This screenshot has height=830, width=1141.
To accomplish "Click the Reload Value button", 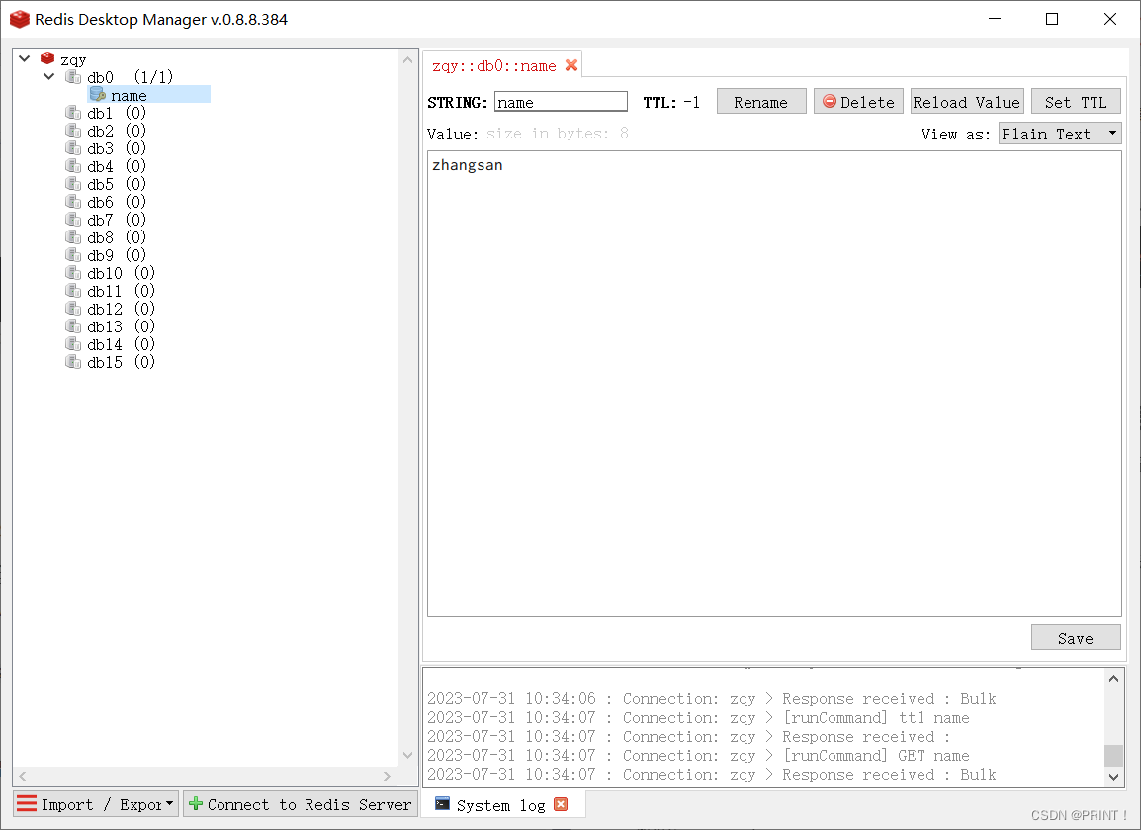I will click(966, 100).
